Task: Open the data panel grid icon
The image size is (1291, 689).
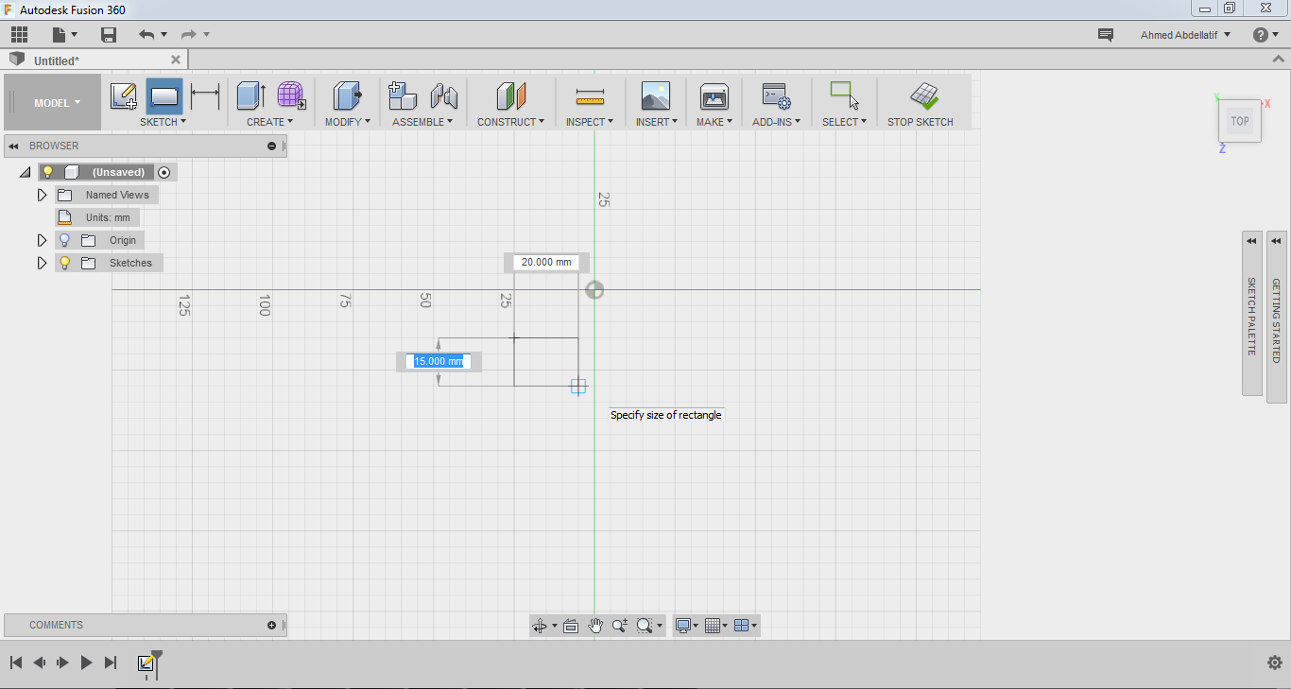Action: (x=19, y=35)
